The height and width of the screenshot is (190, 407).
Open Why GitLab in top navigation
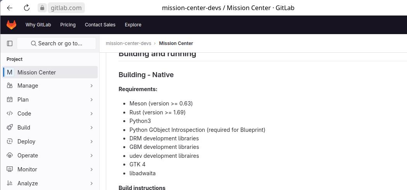click(x=38, y=25)
